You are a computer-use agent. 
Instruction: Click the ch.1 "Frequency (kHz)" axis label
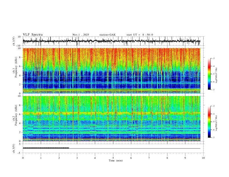[x=16, y=67]
